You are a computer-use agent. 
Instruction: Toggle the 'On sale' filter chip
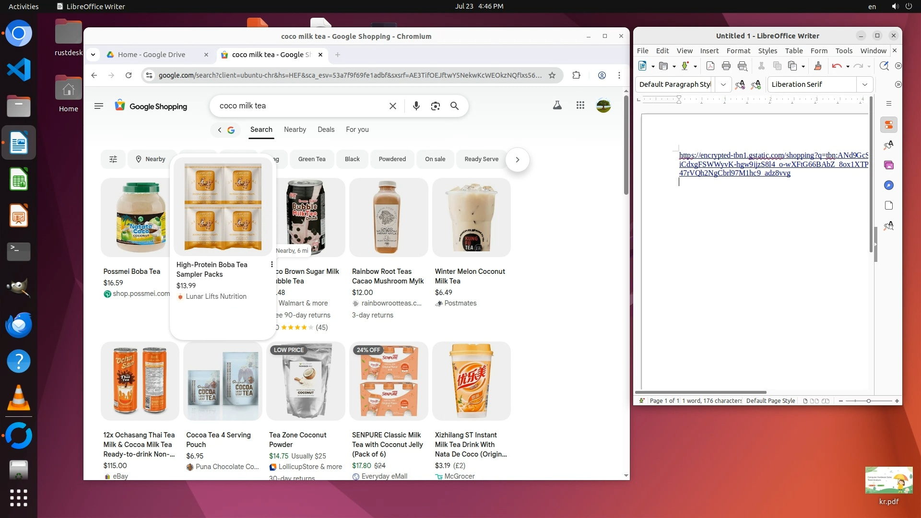coord(435,159)
